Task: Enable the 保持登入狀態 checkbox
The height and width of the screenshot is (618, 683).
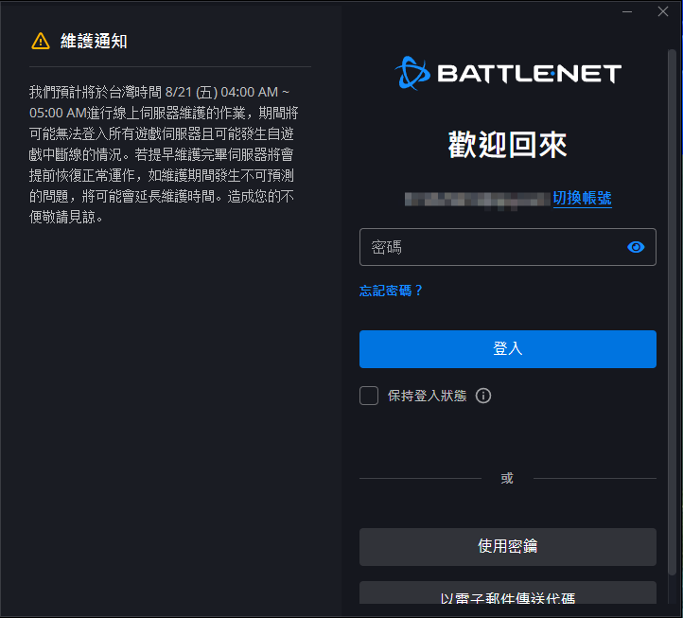Action: [x=369, y=396]
